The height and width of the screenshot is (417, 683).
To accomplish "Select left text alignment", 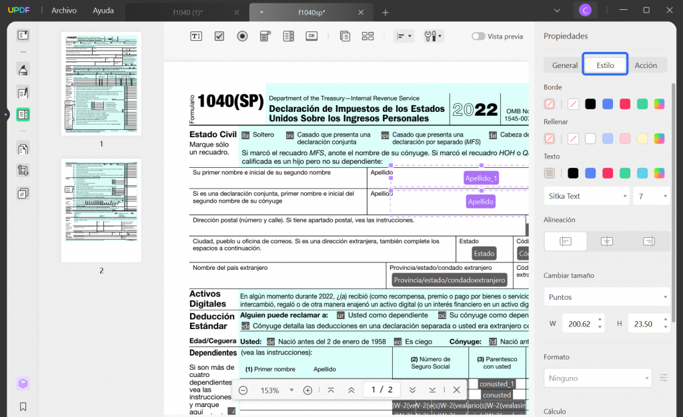I will point(565,241).
